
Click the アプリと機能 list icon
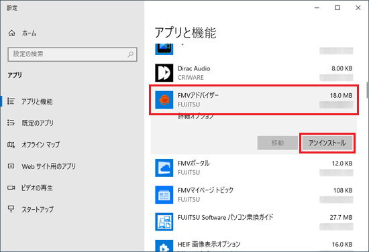(11, 101)
